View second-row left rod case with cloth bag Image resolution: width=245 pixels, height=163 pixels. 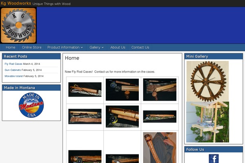(85, 117)
